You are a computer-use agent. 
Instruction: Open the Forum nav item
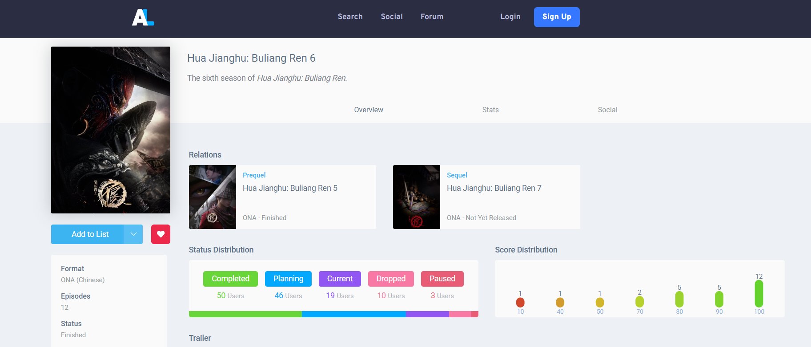(x=432, y=16)
